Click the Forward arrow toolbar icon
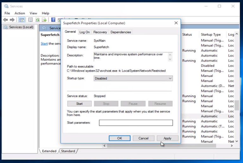 point(12,20)
